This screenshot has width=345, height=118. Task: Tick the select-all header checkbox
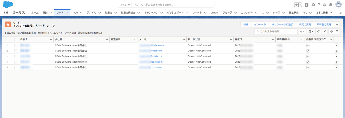pyautogui.click(x=16, y=39)
